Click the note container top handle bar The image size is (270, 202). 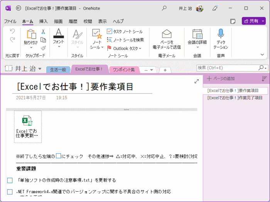click(x=101, y=109)
